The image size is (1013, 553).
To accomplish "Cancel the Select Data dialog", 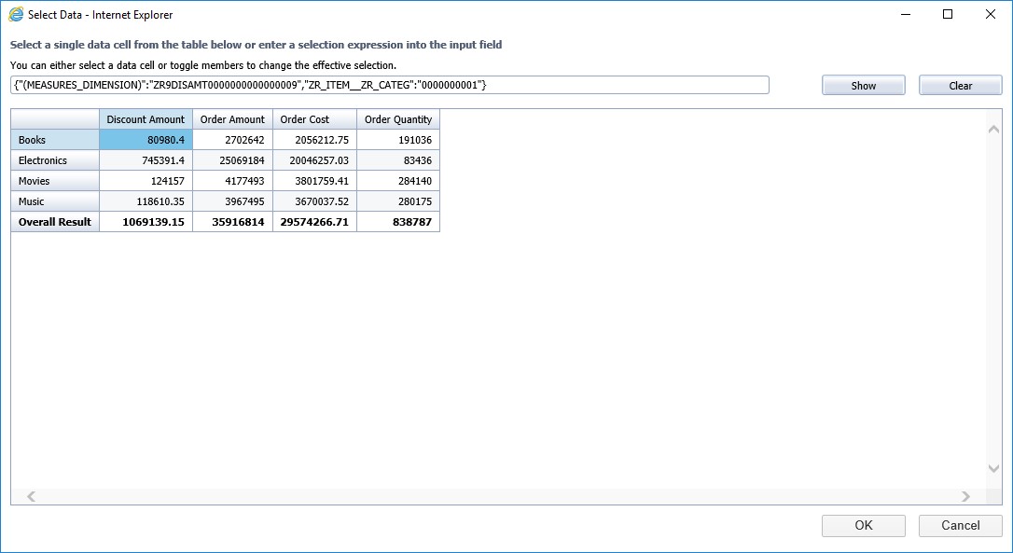I will click(960, 525).
